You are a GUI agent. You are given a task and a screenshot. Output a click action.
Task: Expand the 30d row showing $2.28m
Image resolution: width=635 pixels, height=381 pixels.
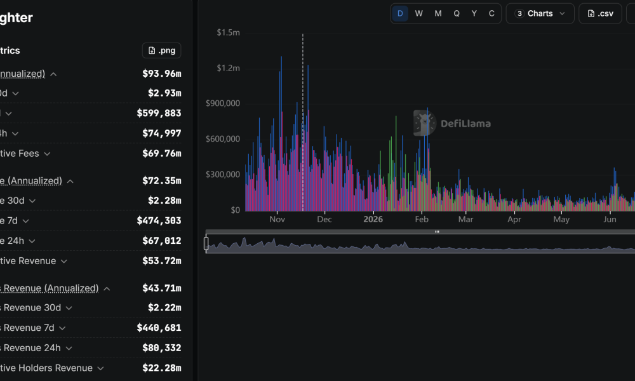[x=32, y=201]
